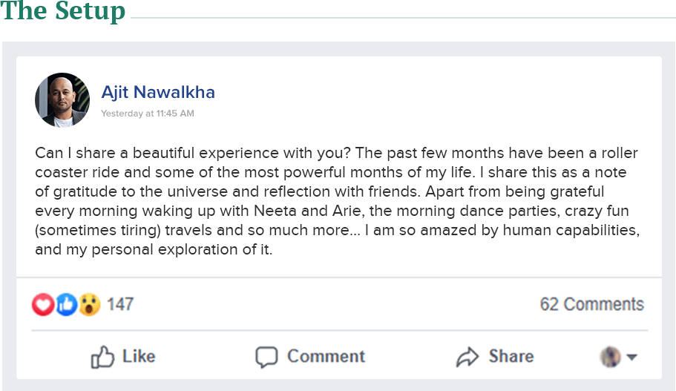The height and width of the screenshot is (391, 676).
Task: Click the red heart reaction icon
Action: 43,304
